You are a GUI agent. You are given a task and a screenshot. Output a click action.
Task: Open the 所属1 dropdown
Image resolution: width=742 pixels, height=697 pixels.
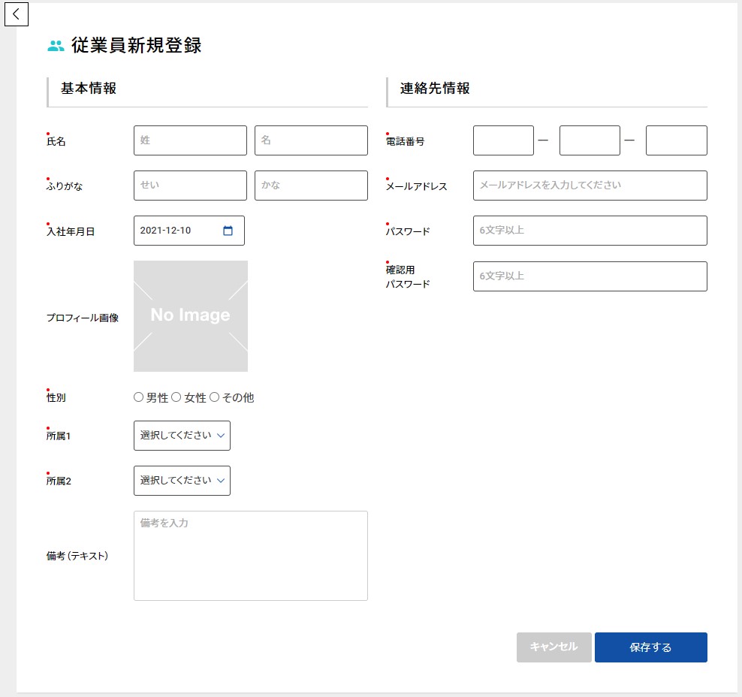pyautogui.click(x=182, y=436)
